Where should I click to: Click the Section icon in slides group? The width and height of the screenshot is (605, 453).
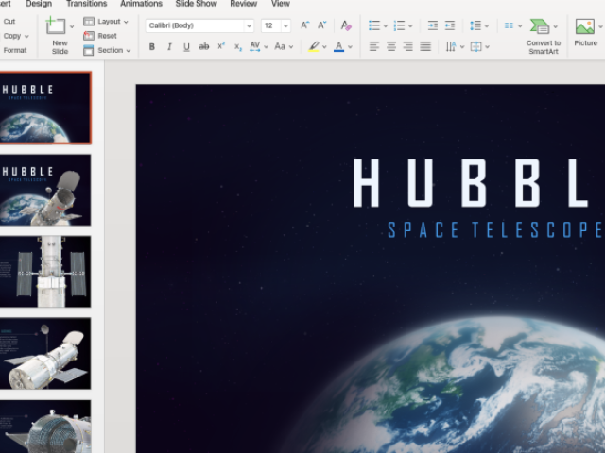click(88, 50)
